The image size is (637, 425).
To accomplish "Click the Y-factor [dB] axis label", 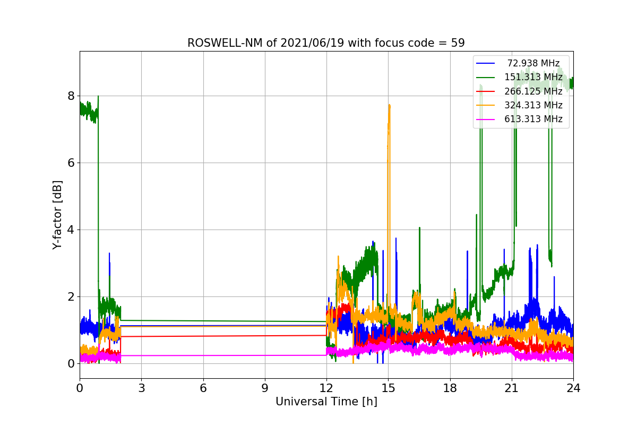I will coord(57,215).
